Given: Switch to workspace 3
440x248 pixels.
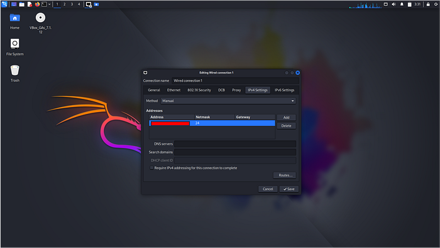Looking at the screenshot, I should point(72,4).
